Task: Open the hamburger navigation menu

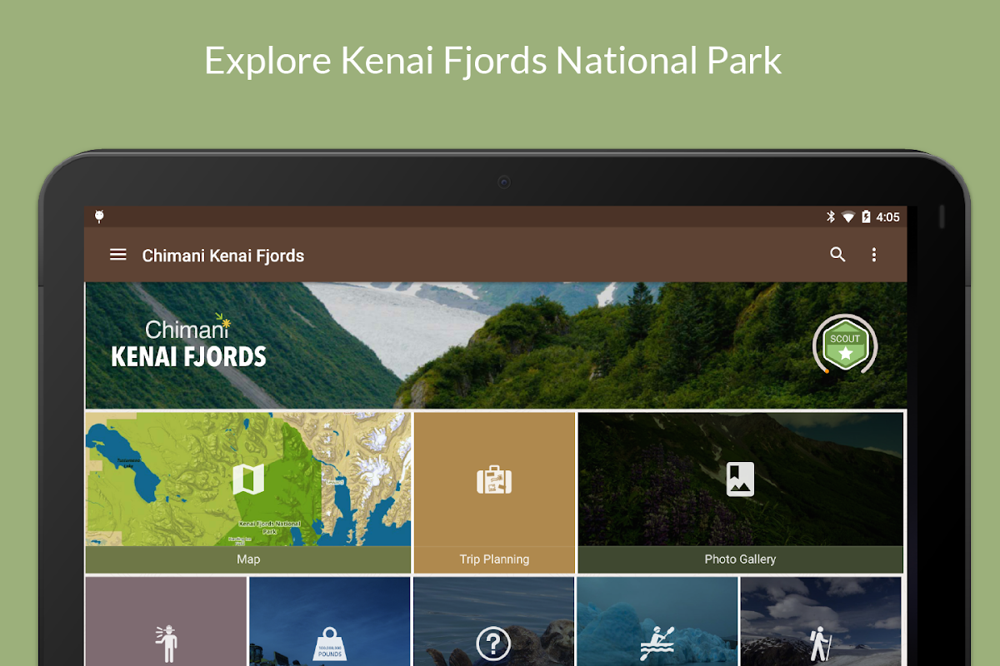Action: [118, 255]
